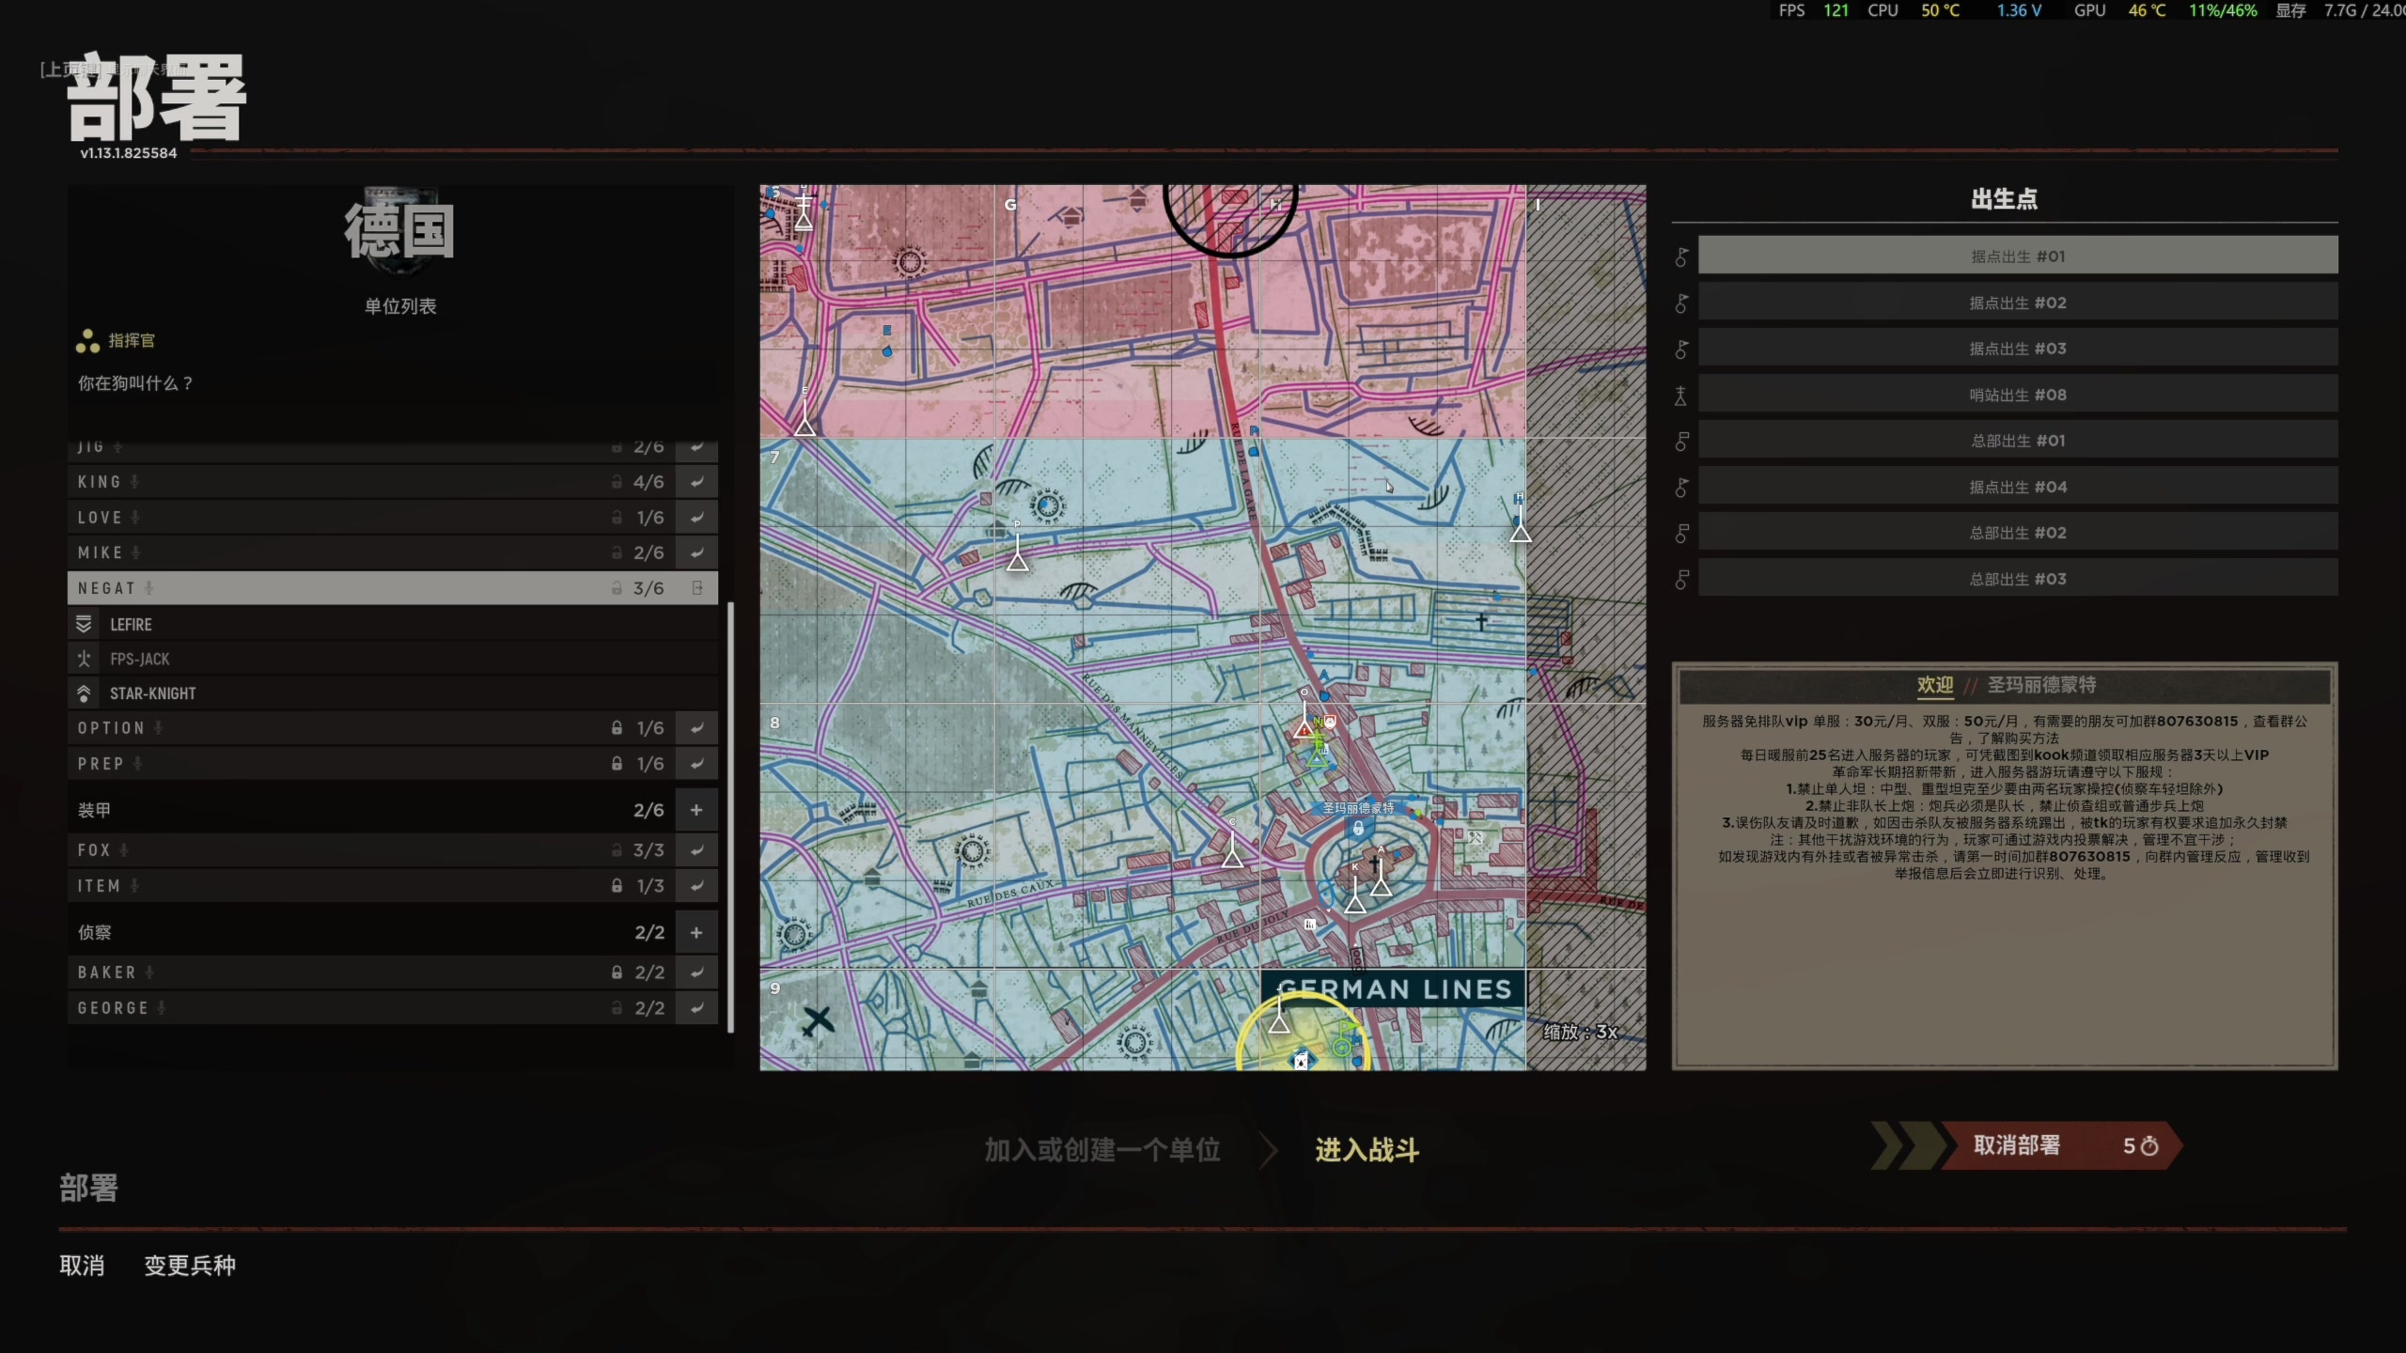Select spawn point 总部出生 #03
Viewport: 2406px width, 1353px height.
point(2018,578)
